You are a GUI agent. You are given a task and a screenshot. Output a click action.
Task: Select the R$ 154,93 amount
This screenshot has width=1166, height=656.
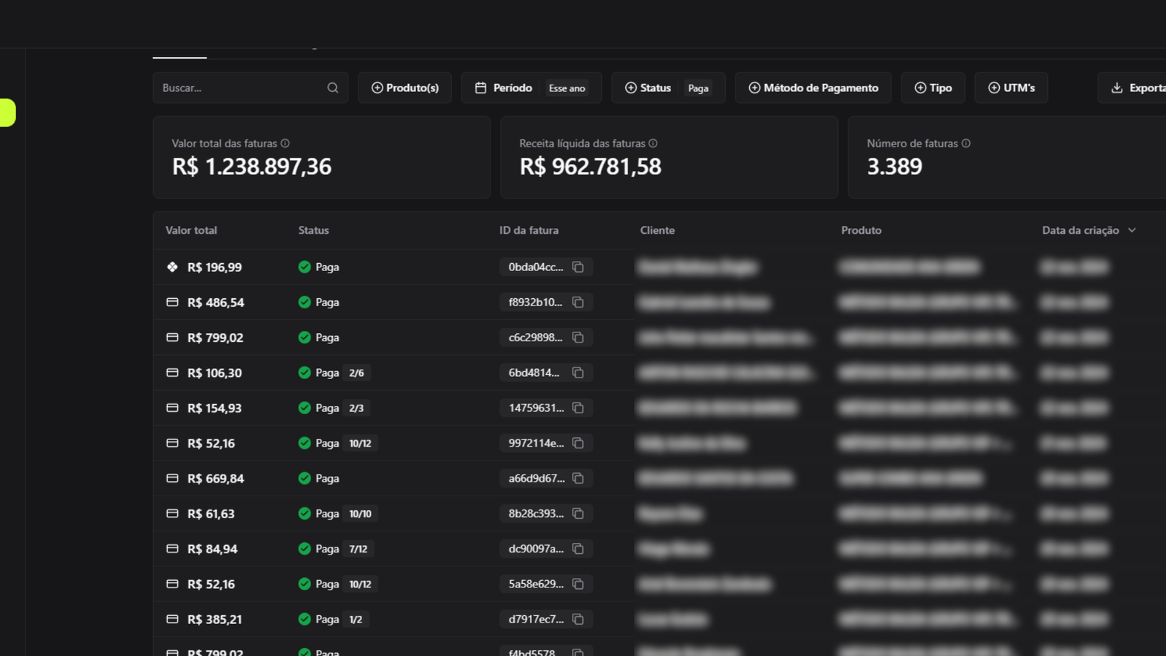(x=214, y=408)
